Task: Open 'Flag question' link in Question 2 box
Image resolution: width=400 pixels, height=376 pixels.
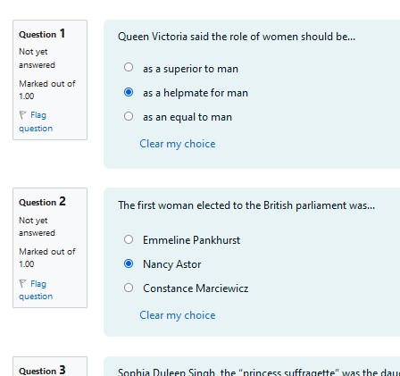Action: click(x=36, y=290)
